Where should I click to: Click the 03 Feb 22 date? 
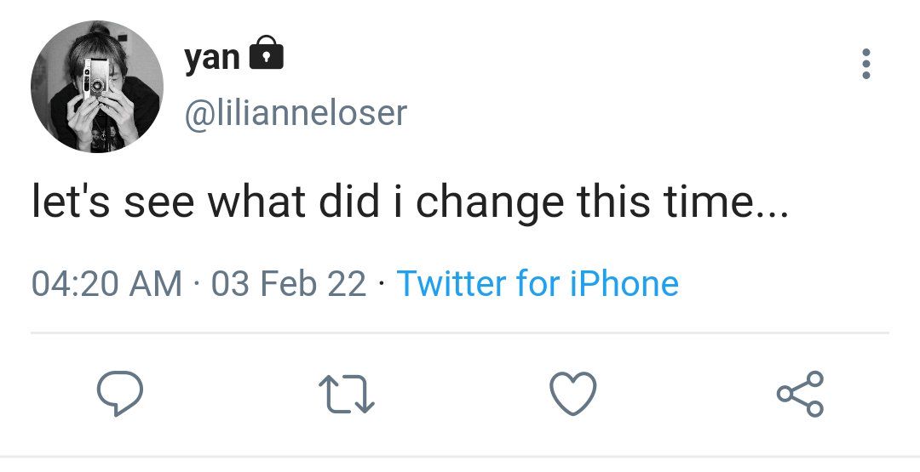[x=289, y=284]
